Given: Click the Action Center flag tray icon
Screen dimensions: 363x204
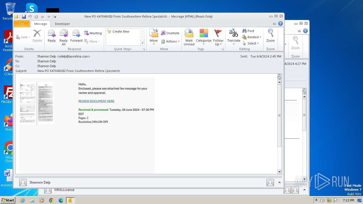Looking at the screenshot, I should click(336, 200).
